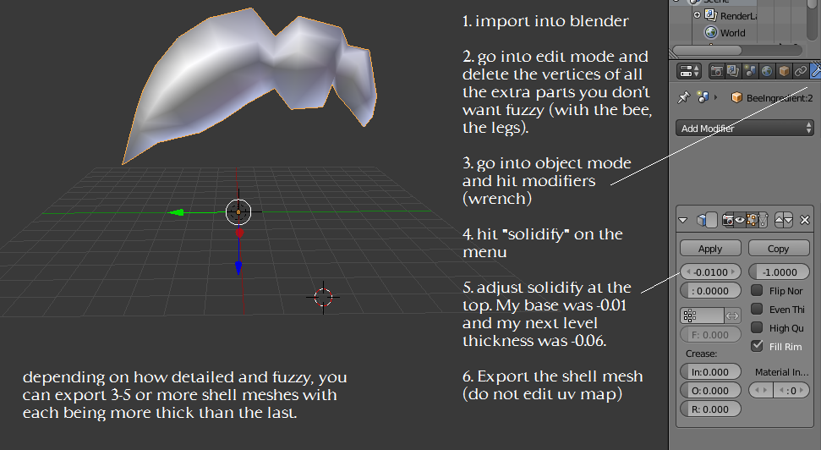Viewport: 821px width, 450px height.
Task: Click the Apply modifier button
Action: [x=710, y=249]
